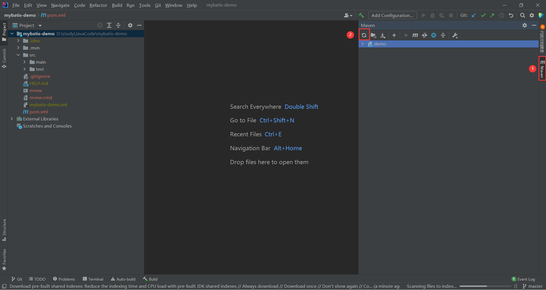Image resolution: width=546 pixels, height=290 pixels.
Task: Open the Window menu
Action: [x=173, y=5]
